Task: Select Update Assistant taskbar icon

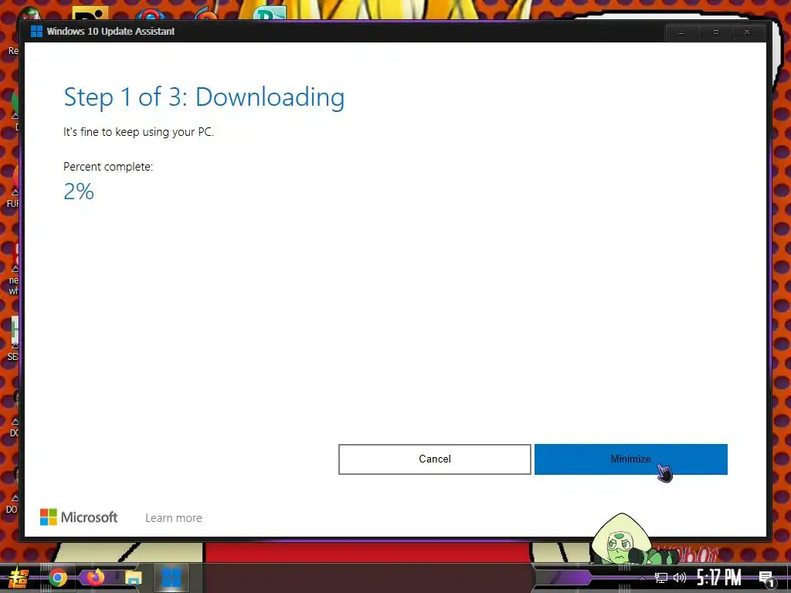Action: click(171, 578)
